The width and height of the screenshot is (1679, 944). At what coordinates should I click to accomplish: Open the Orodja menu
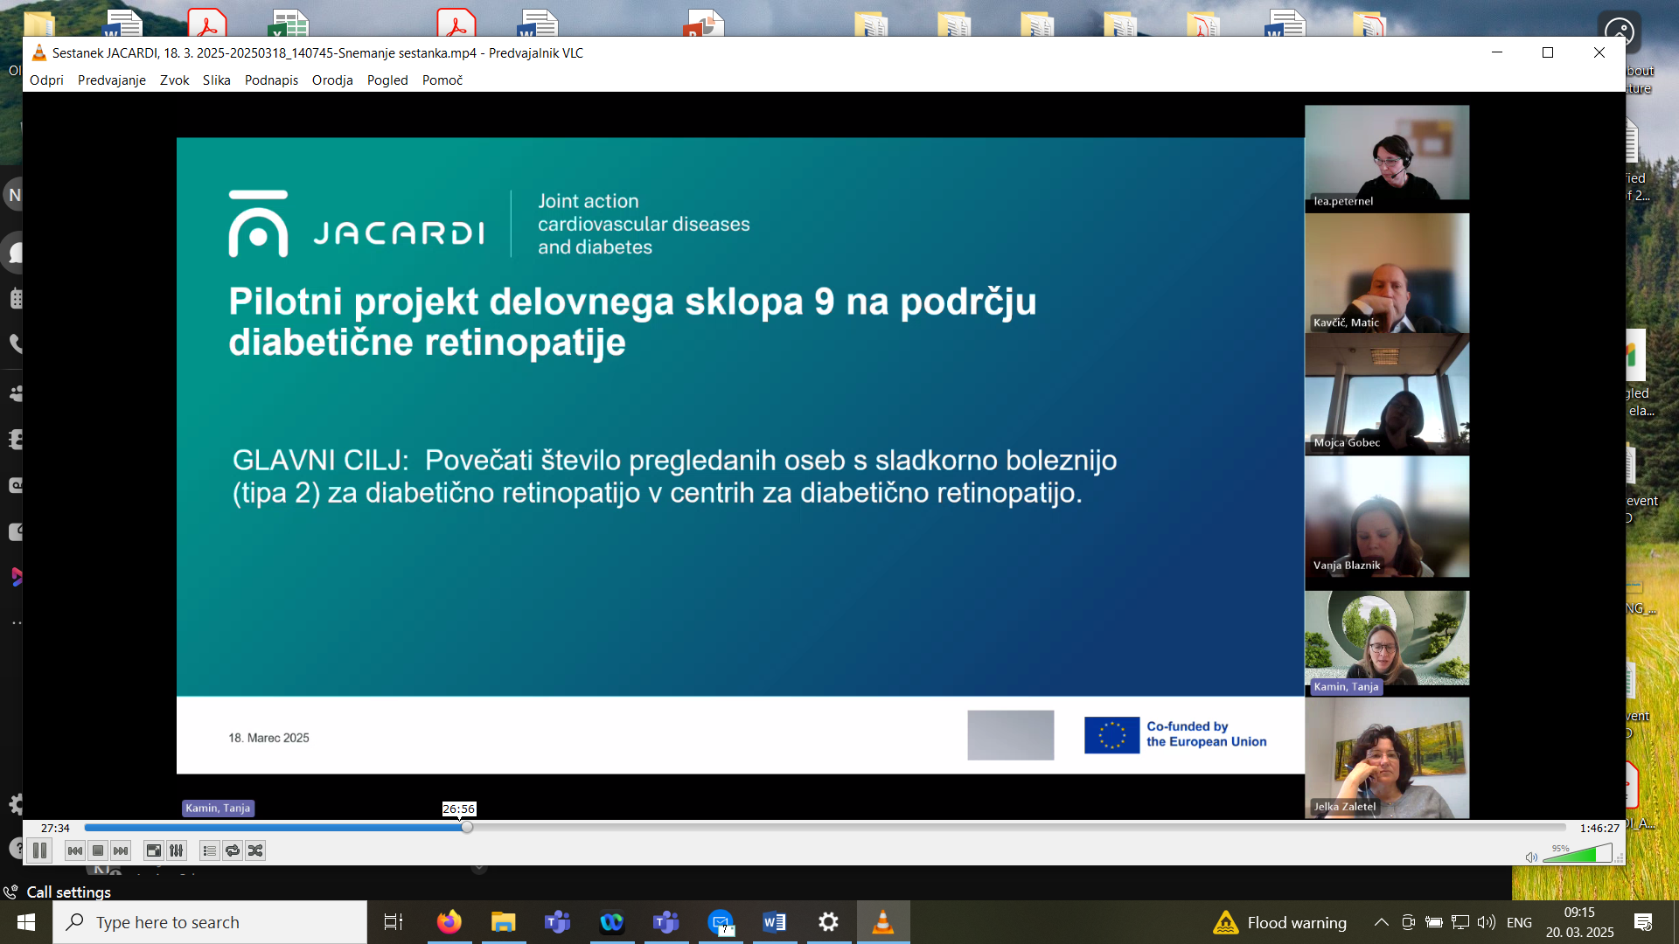332,80
